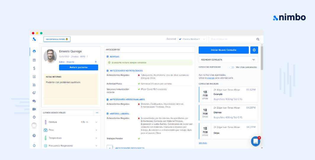Viewport: 315px width, 160px height.
Task: Click the patient name Ernesto Quiroga
Action: 70,51
